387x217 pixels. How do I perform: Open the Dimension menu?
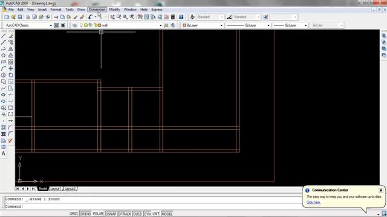97,10
